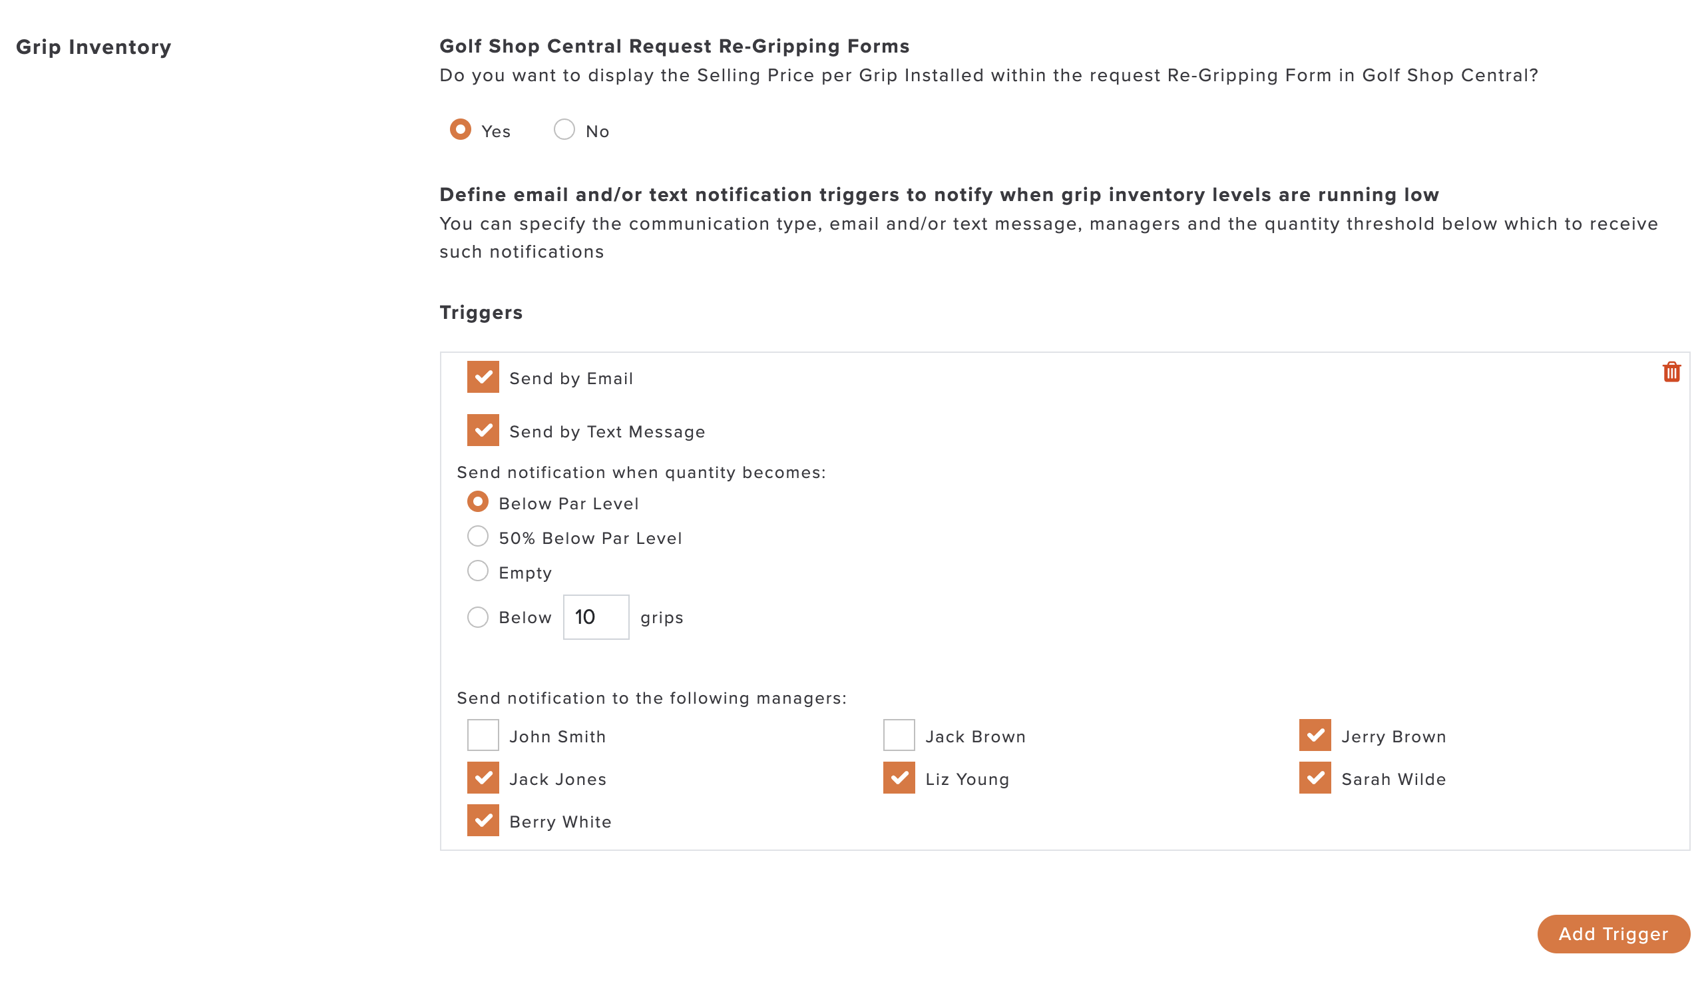Select the Empty quantity radio option
This screenshot has width=1708, height=992.
(478, 571)
